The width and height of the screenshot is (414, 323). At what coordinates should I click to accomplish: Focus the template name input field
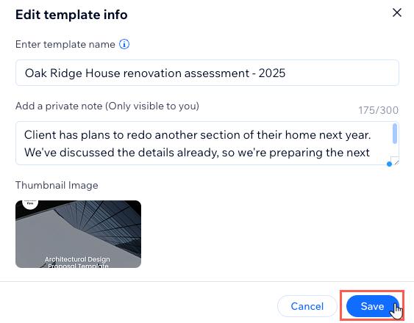tap(207, 73)
